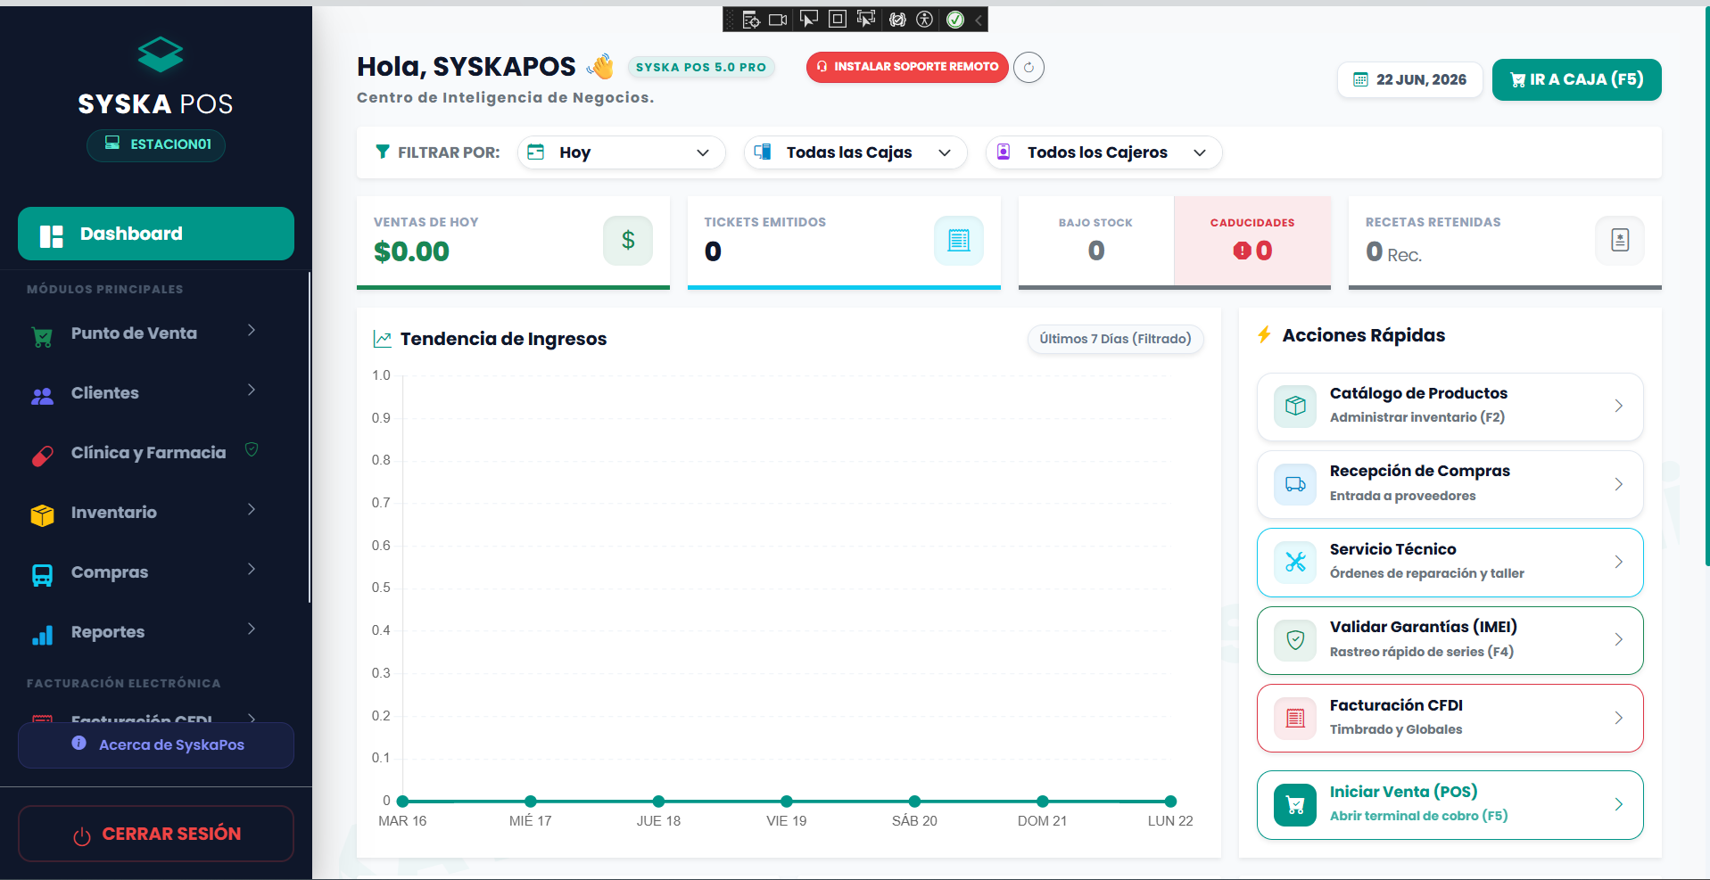The width and height of the screenshot is (1710, 880).
Task: Start Iniciar Venta (POS) quick action
Action: pos(1450,805)
